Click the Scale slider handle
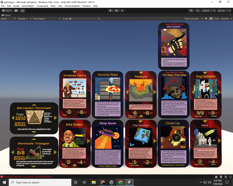Viewport: 233px width, 186px height. coord(70,19)
